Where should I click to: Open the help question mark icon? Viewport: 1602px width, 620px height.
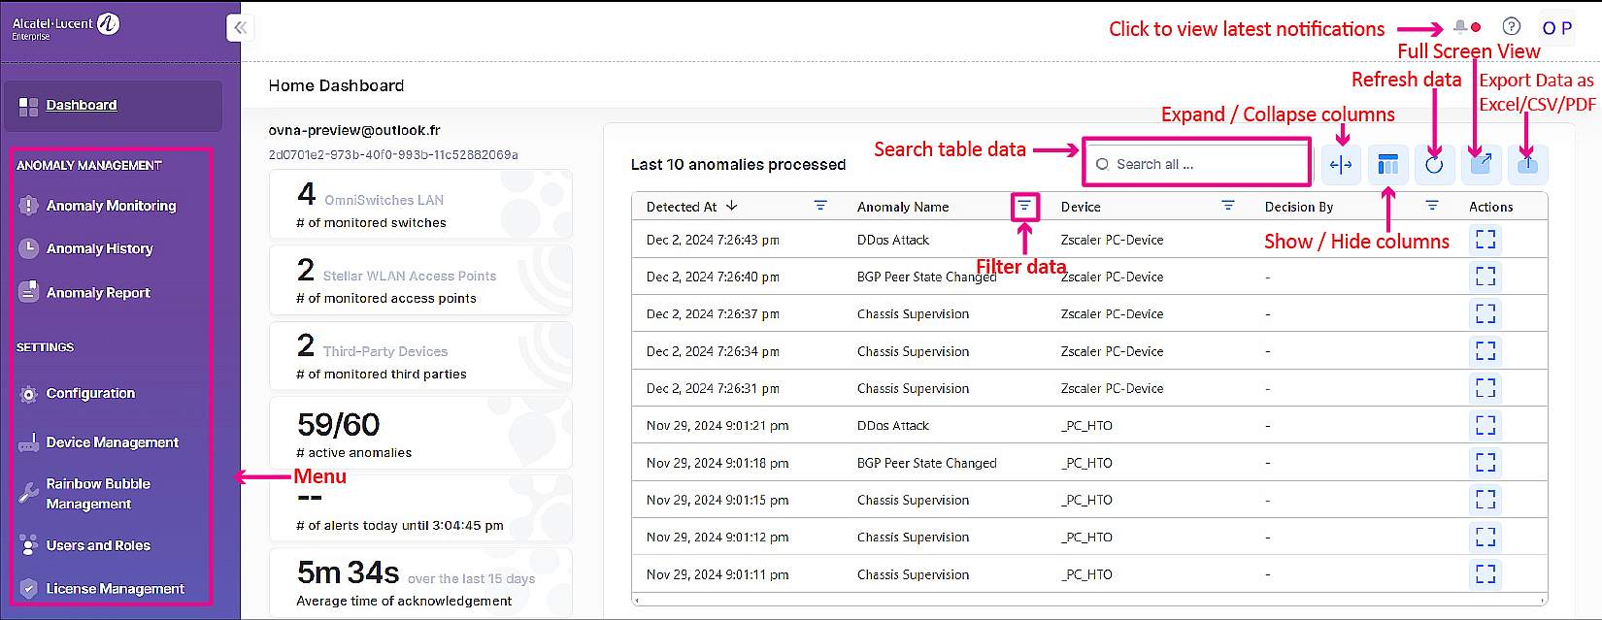click(1512, 27)
